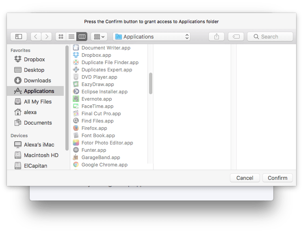The image size is (303, 233).
Task: Select the alexa home folder
Action: tap(35, 112)
